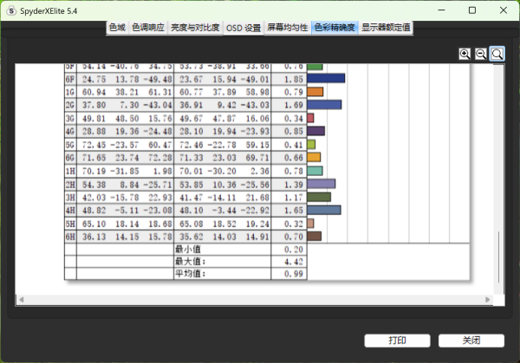Click the delta value 1.17
This screenshot has width=520, height=363.
click(294, 198)
